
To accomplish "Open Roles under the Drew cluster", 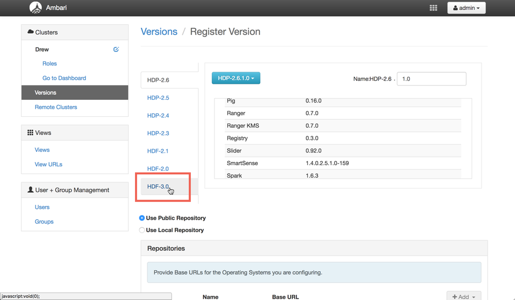I will tap(49, 64).
